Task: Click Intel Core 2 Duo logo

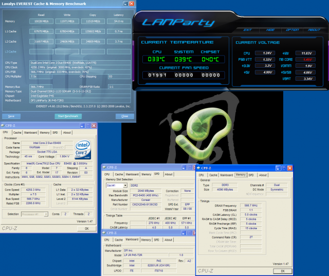Action: [83, 150]
